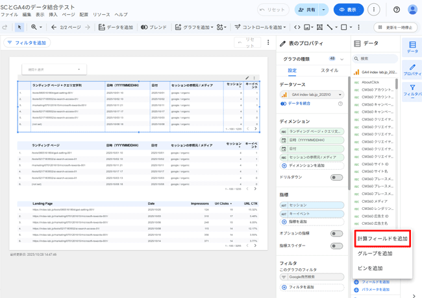The width and height of the screenshot is (422, 298).
Task: Open フィルタバー side panel tab
Action: point(412,91)
